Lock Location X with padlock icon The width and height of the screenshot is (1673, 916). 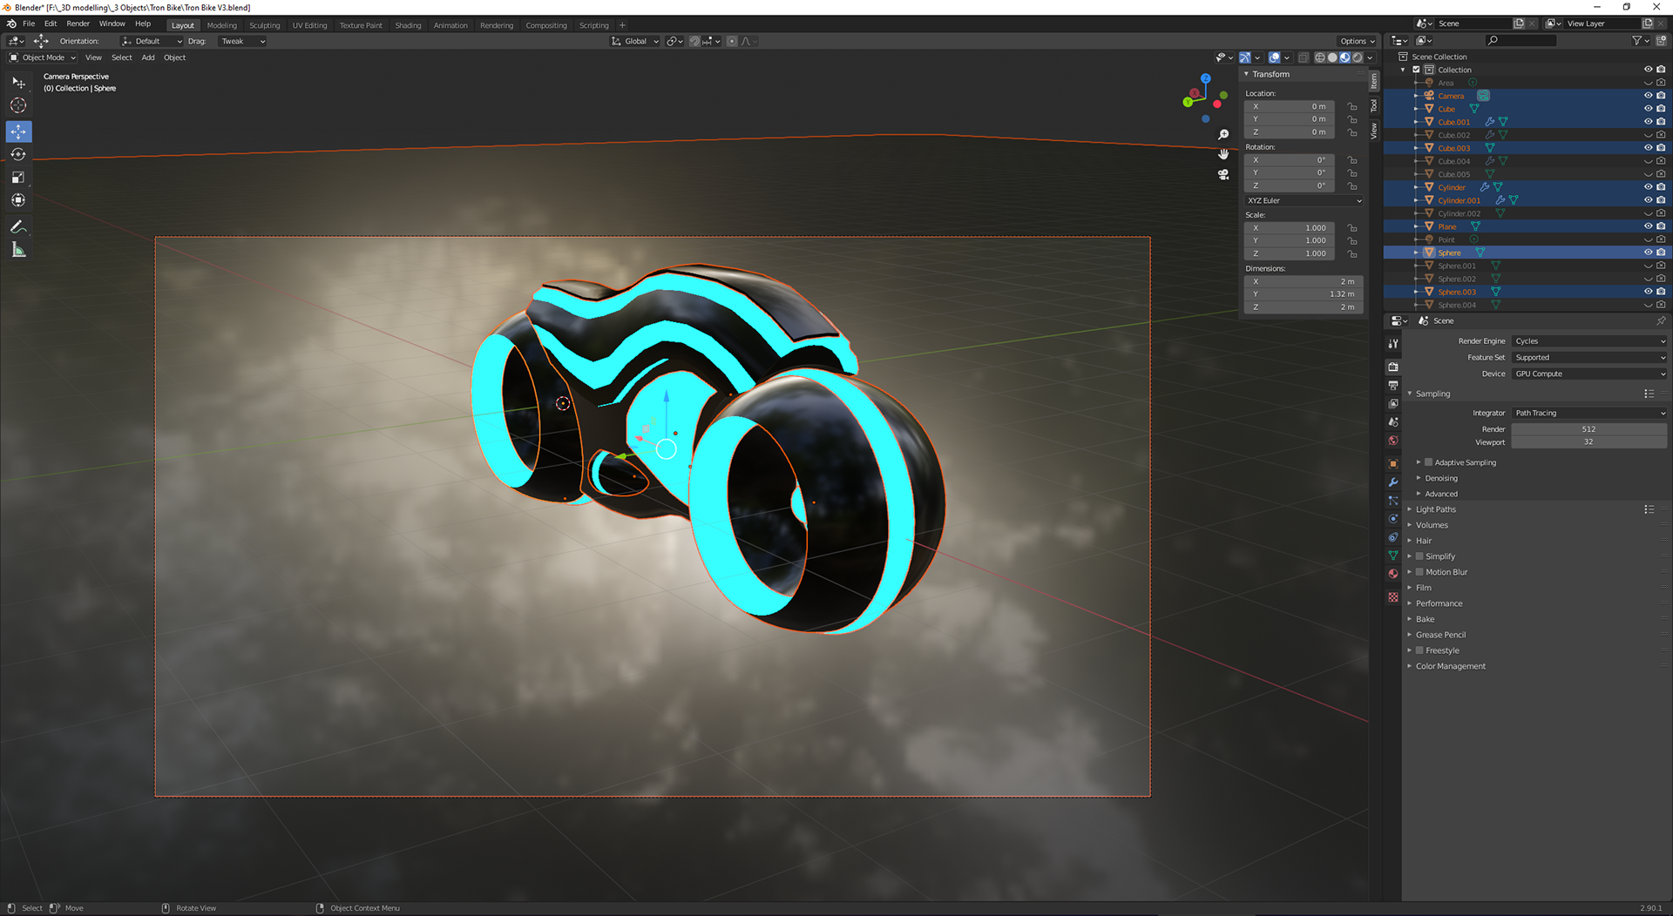point(1352,106)
